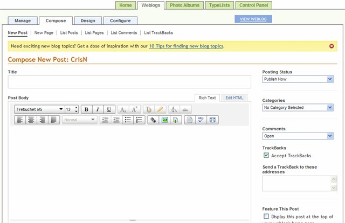Switch to the Edit HTML tab
345x223 pixels.
pyautogui.click(x=235, y=97)
